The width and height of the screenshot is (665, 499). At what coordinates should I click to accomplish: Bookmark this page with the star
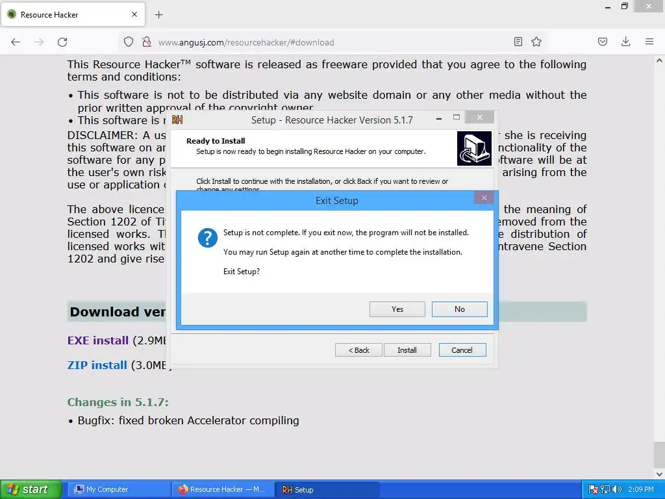[x=536, y=42]
